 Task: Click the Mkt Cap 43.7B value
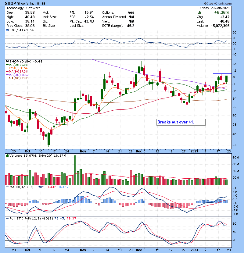click(x=89, y=21)
